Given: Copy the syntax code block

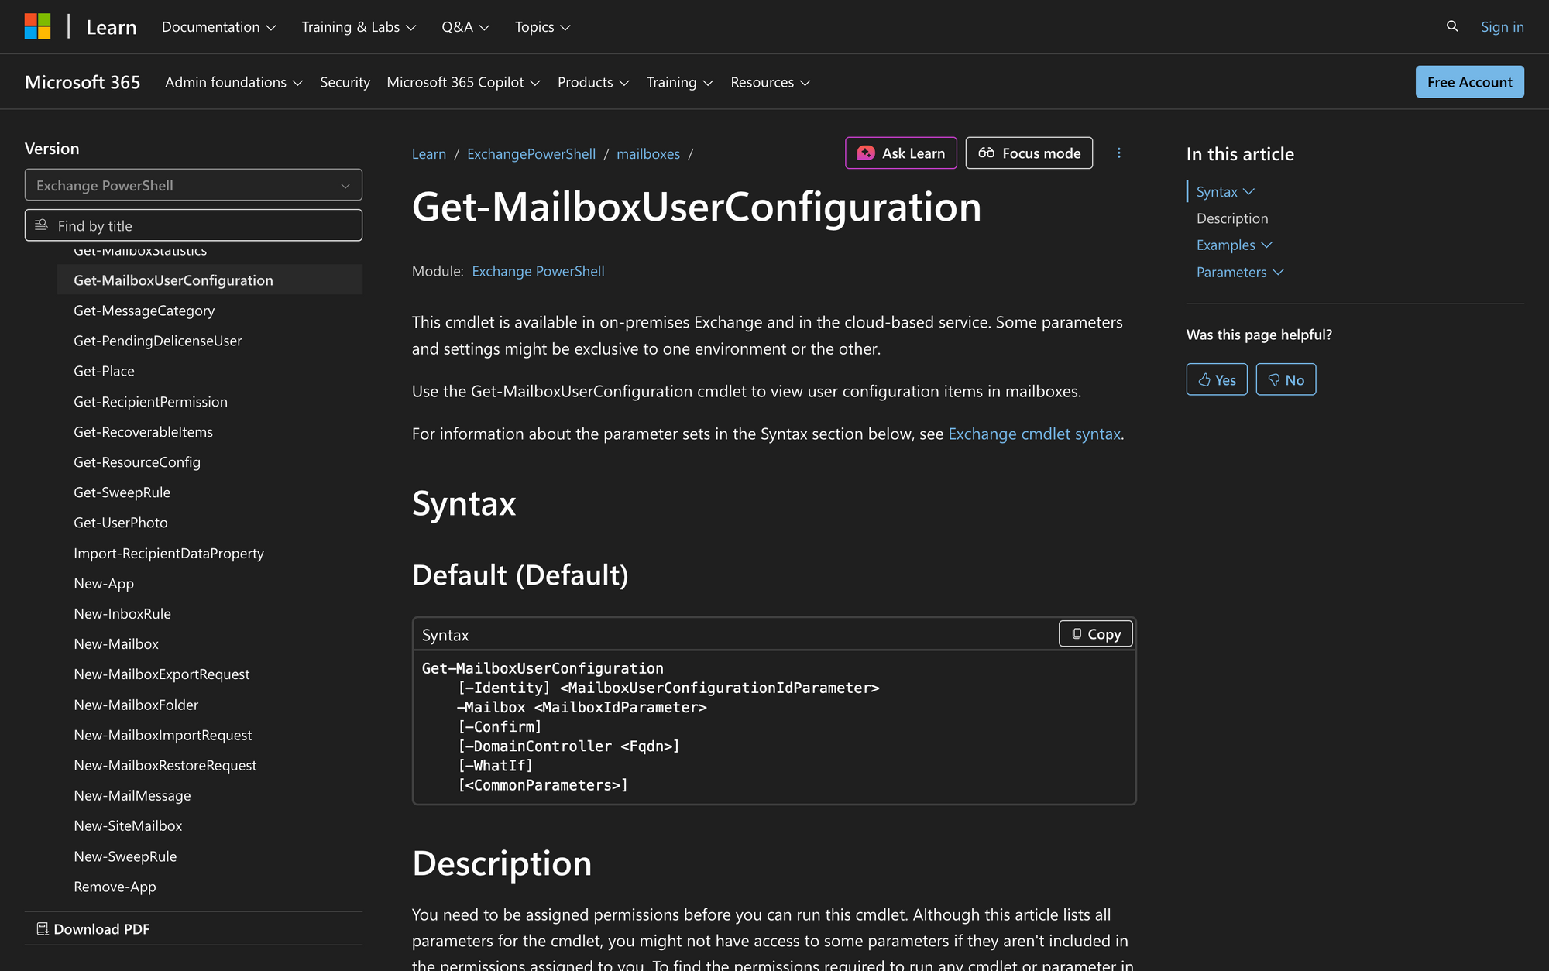Looking at the screenshot, I should pyautogui.click(x=1094, y=633).
